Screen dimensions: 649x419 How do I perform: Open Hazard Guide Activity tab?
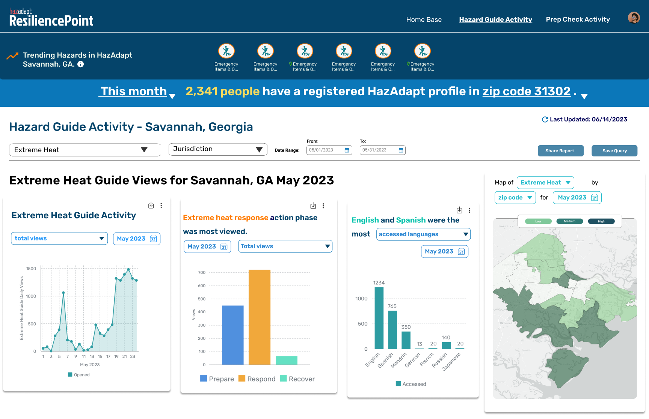pyautogui.click(x=495, y=20)
